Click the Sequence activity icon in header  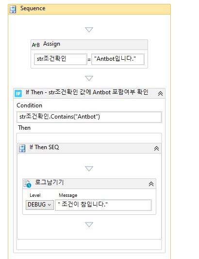tap(13, 9)
